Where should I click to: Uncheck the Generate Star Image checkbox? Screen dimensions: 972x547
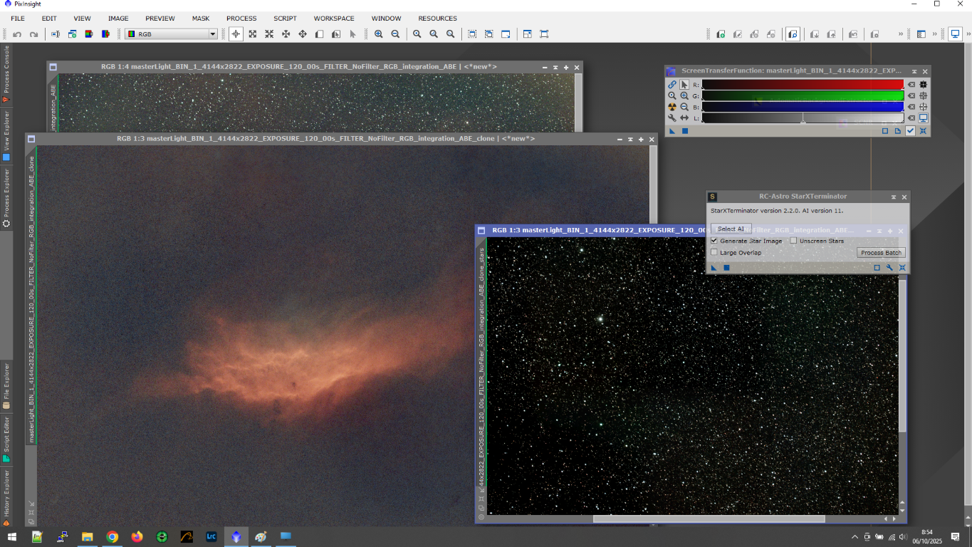714,241
